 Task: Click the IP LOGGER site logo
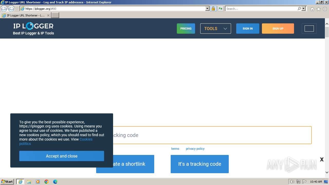tap(33, 26)
